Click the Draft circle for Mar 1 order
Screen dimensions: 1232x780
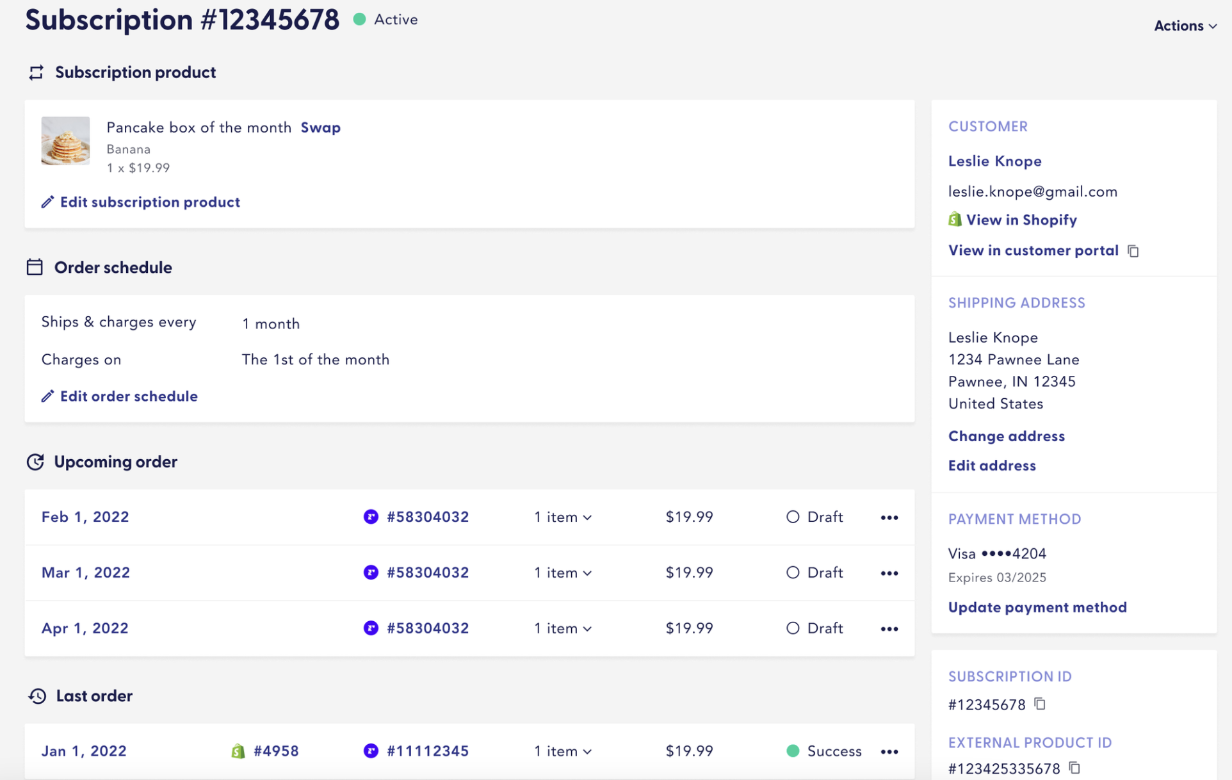point(793,573)
